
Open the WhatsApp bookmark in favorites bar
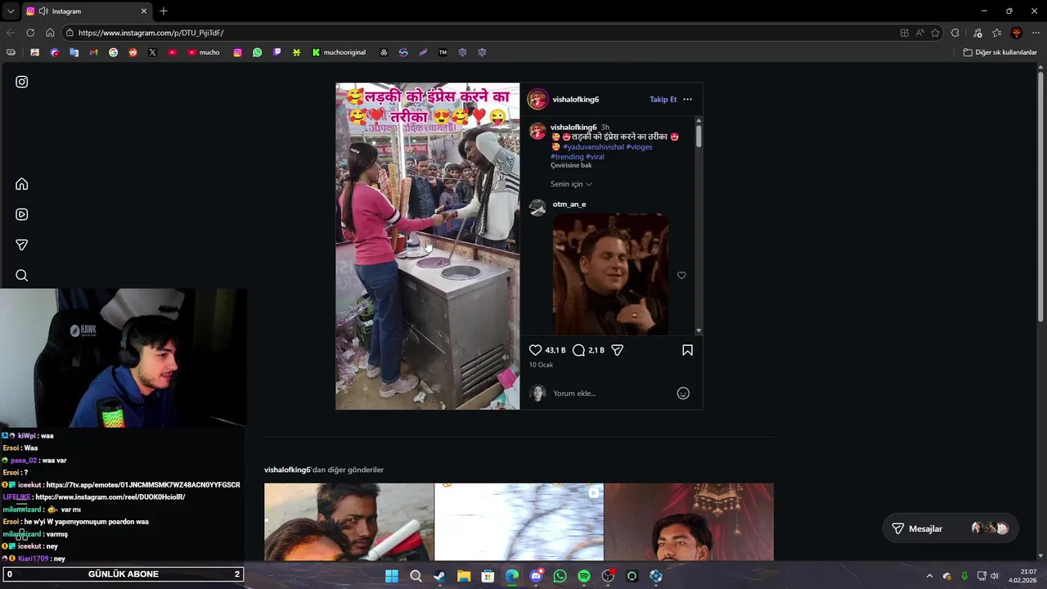(x=257, y=52)
